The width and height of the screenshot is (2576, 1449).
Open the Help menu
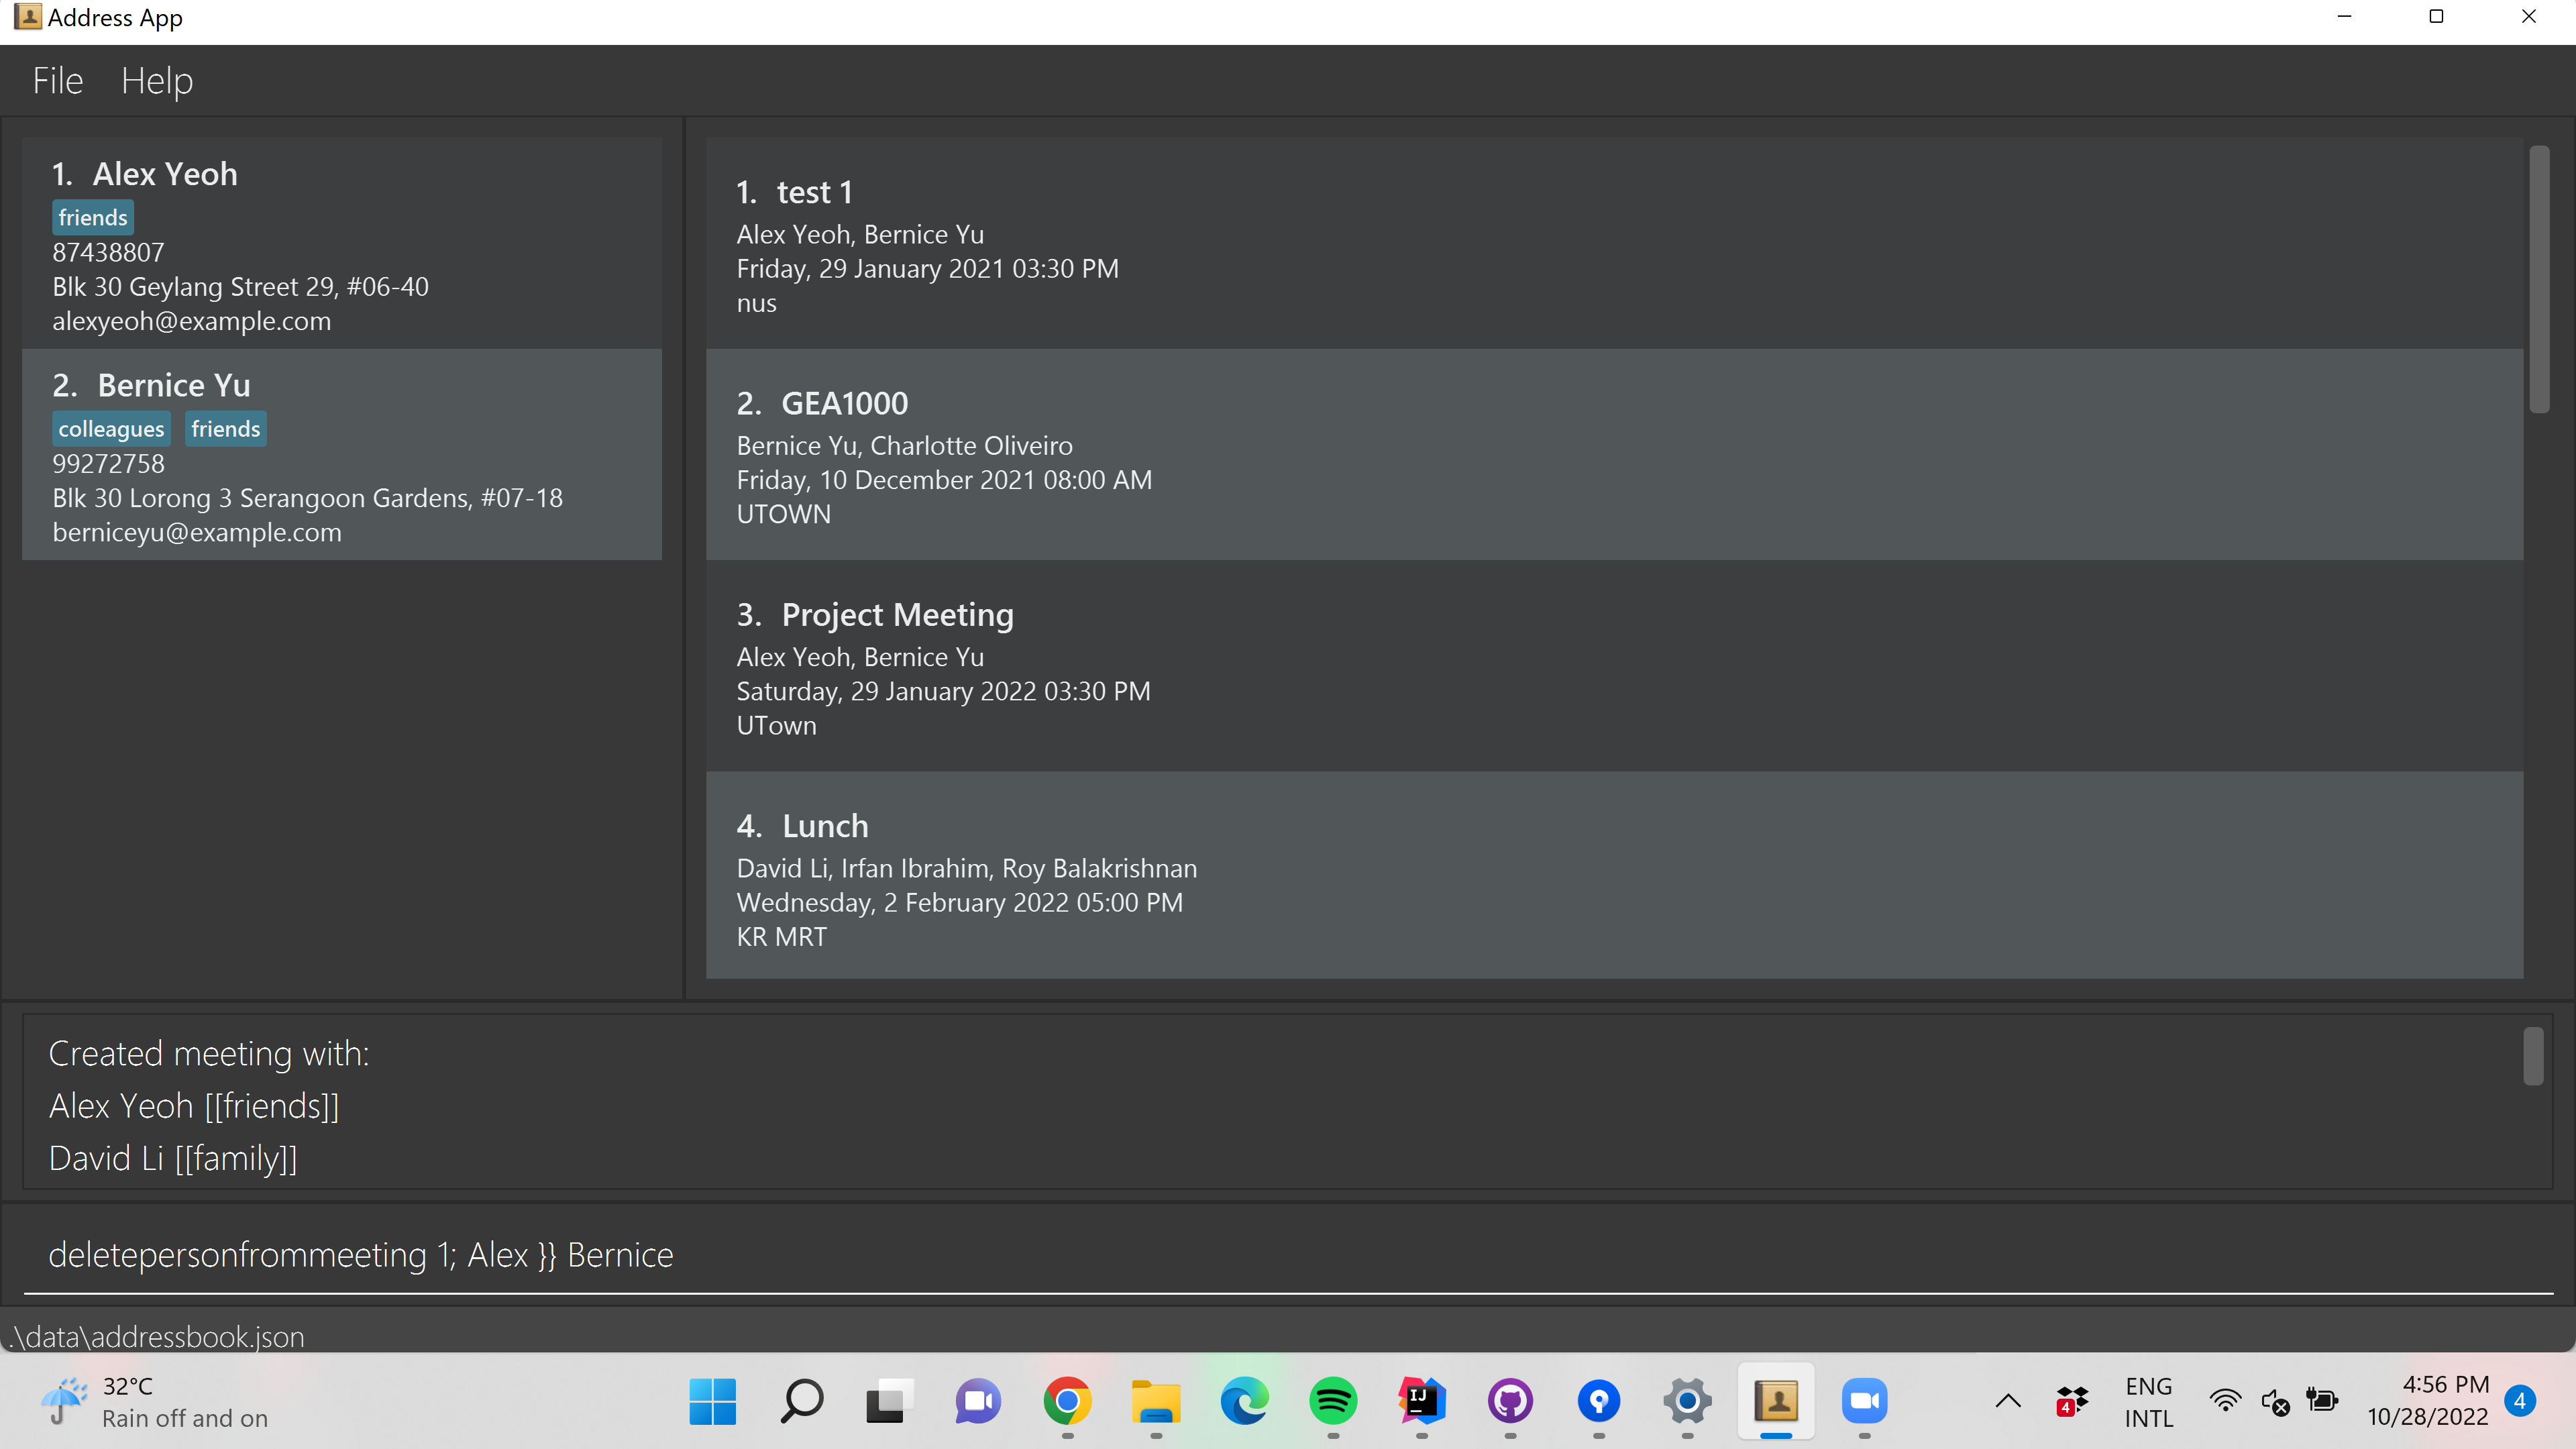click(157, 80)
